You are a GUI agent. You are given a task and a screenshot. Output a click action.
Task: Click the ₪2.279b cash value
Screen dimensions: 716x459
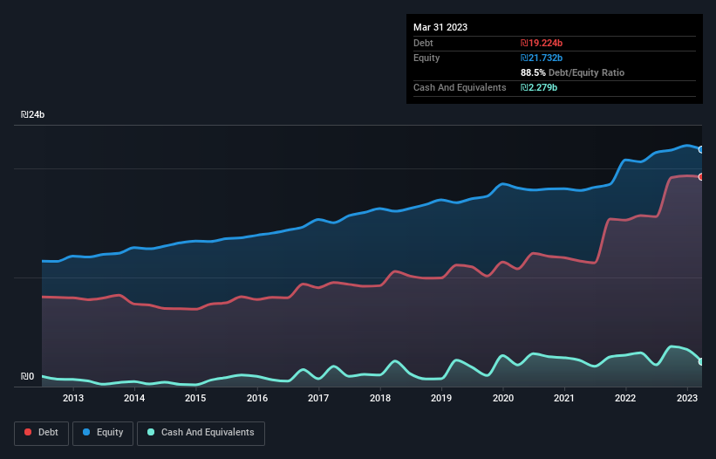point(539,87)
